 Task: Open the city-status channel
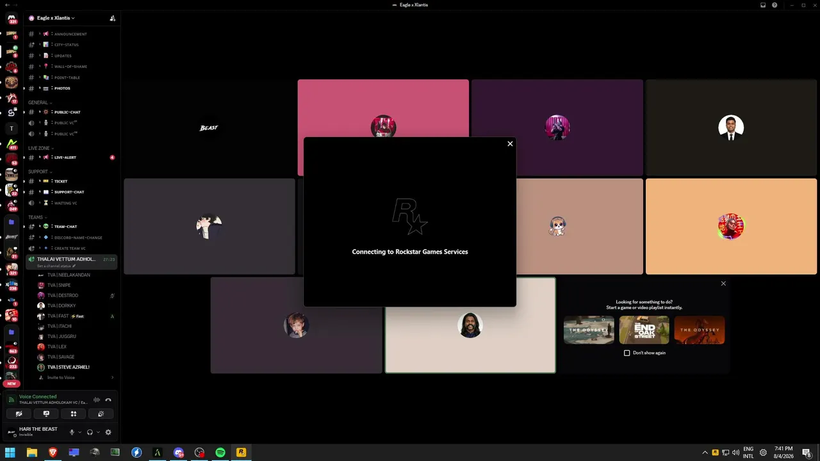click(71, 45)
